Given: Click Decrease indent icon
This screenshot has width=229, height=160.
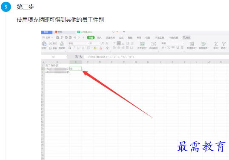Looking at the screenshot, I should point(128,43).
